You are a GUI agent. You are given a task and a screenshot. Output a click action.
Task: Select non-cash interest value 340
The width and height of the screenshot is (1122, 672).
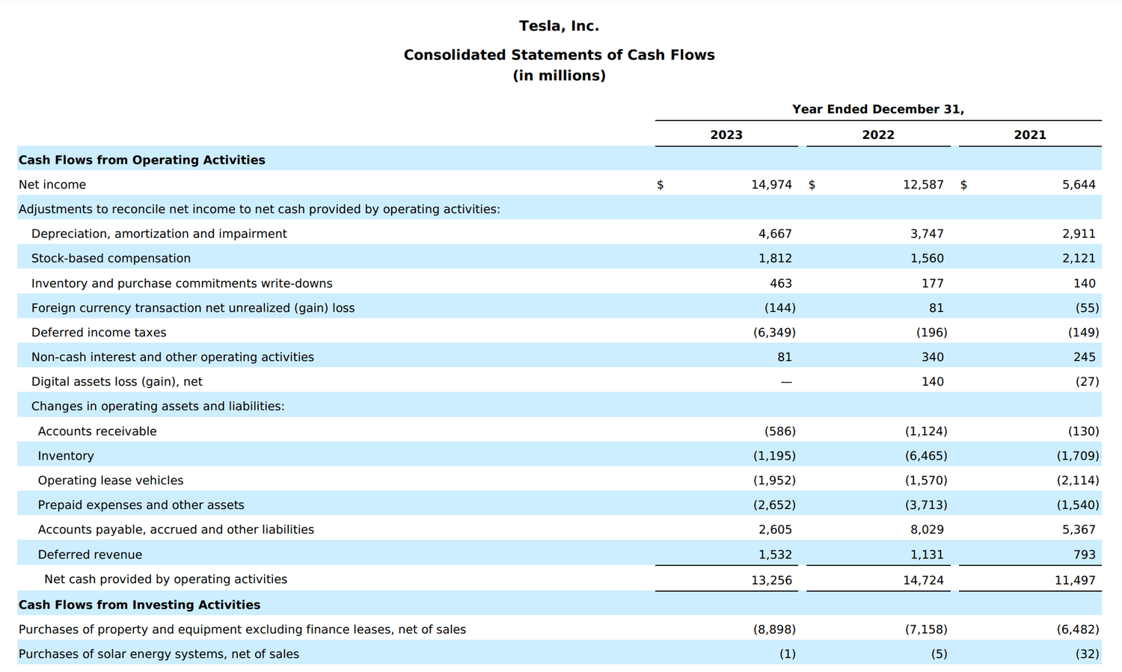tap(933, 357)
